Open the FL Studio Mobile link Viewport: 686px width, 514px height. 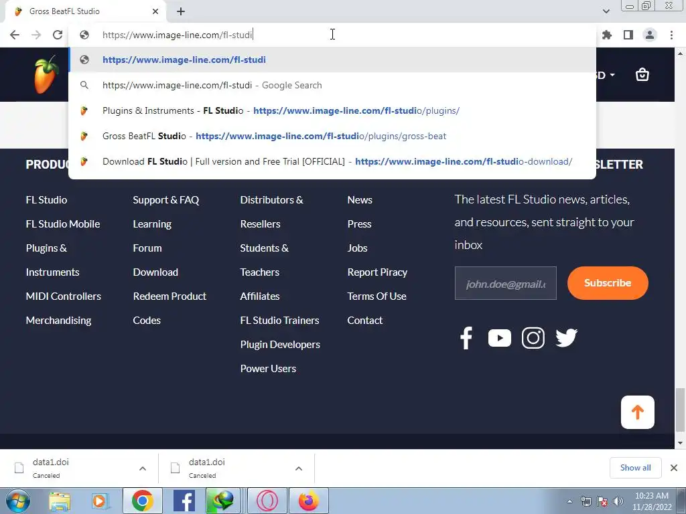(63, 224)
